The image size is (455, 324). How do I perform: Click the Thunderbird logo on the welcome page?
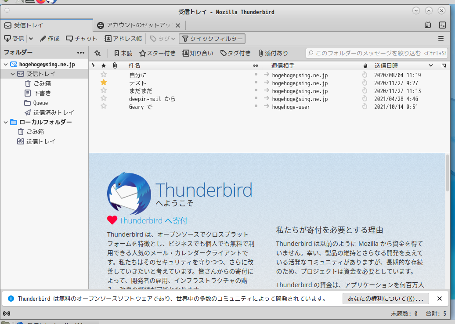(129, 193)
